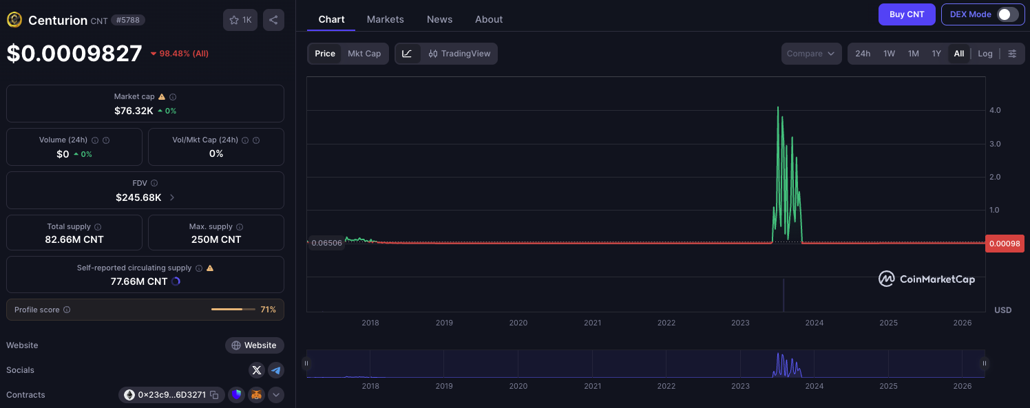The height and width of the screenshot is (408, 1030).
Task: Open chart settings sliders icon
Action: pos(1012,54)
